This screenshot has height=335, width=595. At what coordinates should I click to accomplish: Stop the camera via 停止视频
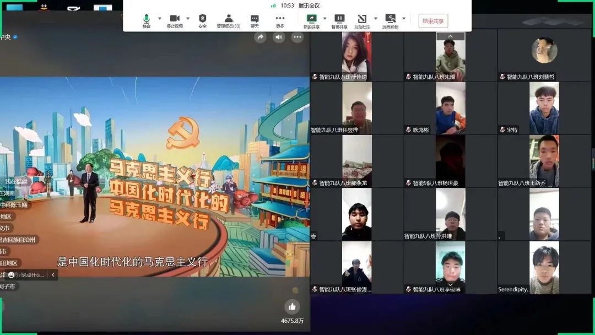[x=175, y=21]
